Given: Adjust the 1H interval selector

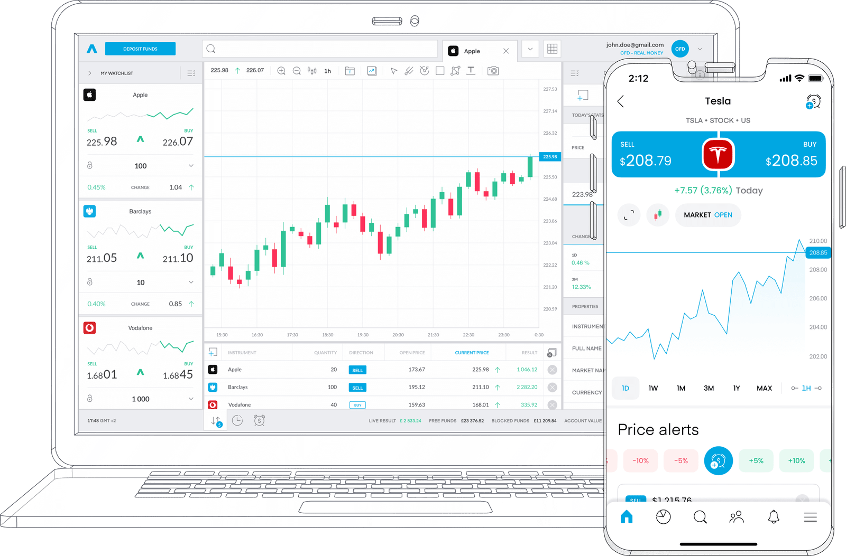Looking at the screenshot, I should click(806, 388).
